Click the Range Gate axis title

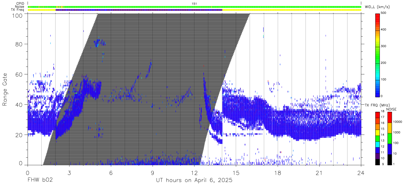click(x=5, y=89)
